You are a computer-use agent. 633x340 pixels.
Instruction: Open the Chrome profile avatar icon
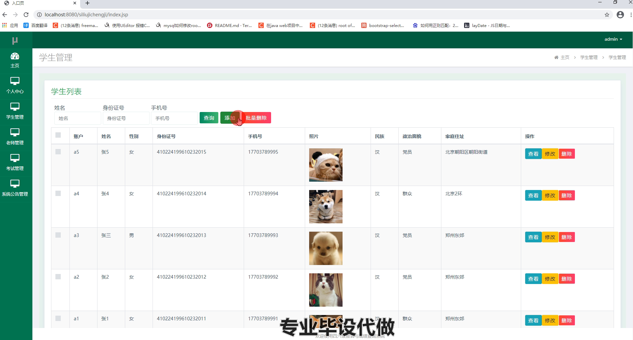(620, 15)
